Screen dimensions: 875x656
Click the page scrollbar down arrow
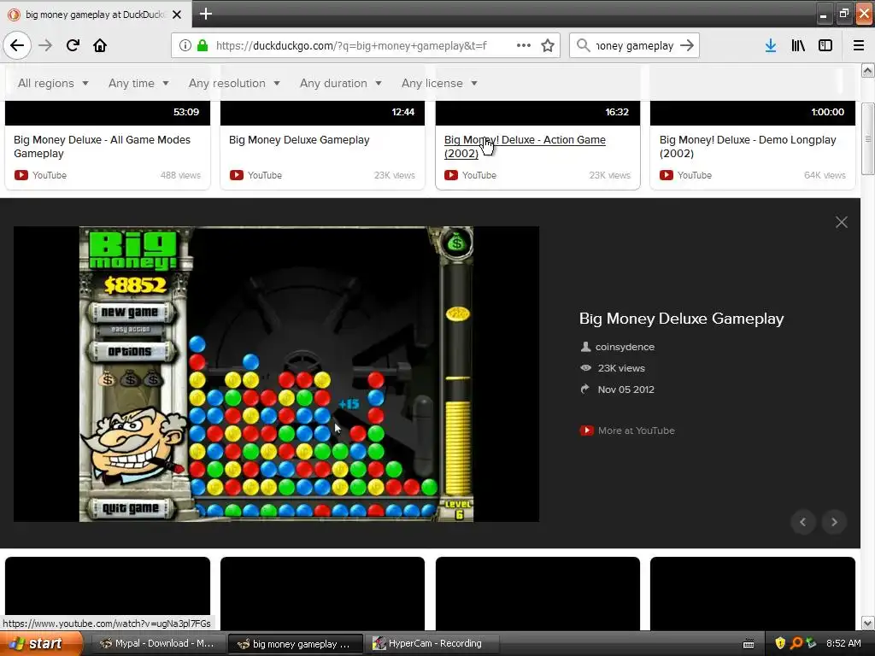(x=868, y=623)
